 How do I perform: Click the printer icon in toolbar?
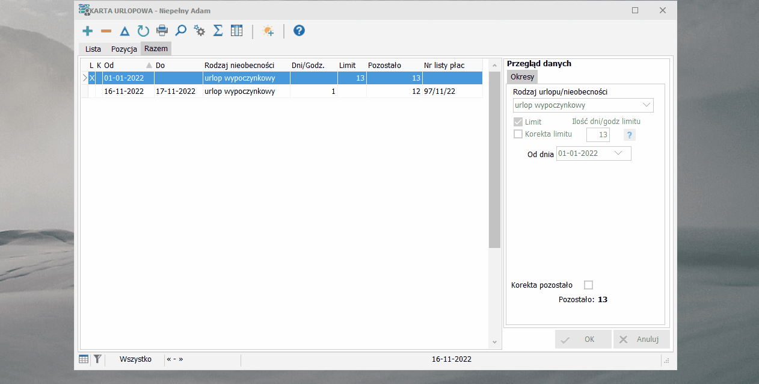[162, 31]
